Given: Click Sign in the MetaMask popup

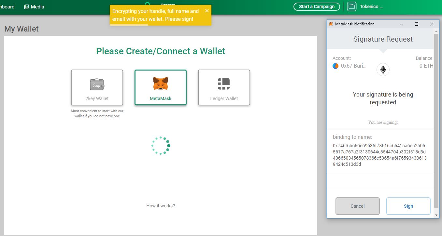Looking at the screenshot, I should tap(408, 206).
